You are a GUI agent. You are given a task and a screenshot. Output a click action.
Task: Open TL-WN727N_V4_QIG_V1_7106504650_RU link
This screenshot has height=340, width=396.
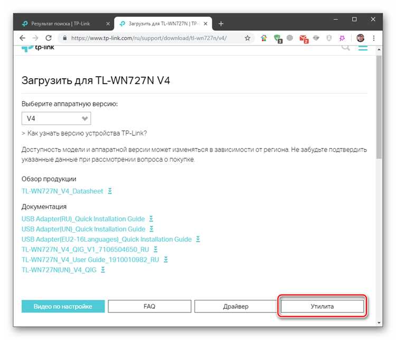tap(86, 249)
